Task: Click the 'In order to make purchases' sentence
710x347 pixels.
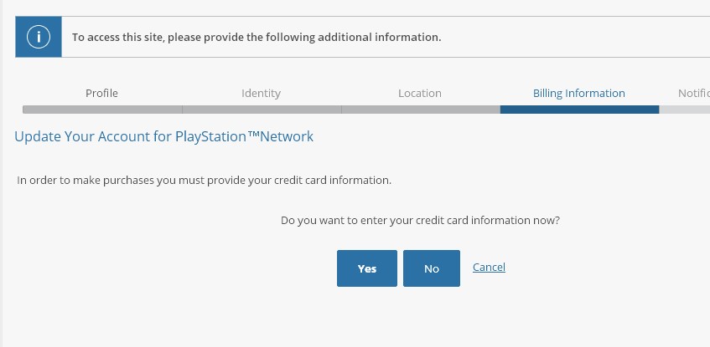Action: (x=205, y=180)
